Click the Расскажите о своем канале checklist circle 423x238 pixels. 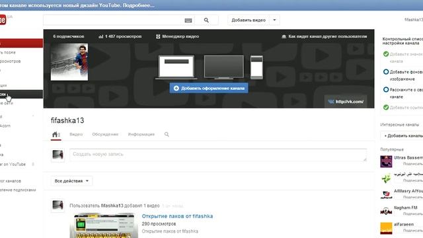pyautogui.click(x=386, y=90)
